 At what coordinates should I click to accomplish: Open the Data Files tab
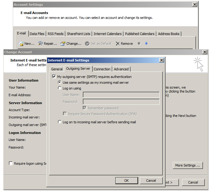point(37,34)
